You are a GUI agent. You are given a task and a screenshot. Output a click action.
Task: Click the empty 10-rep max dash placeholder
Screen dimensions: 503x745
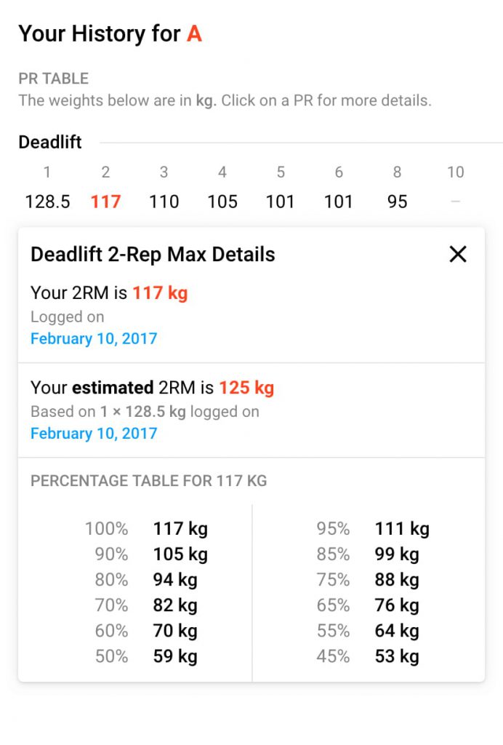456,202
